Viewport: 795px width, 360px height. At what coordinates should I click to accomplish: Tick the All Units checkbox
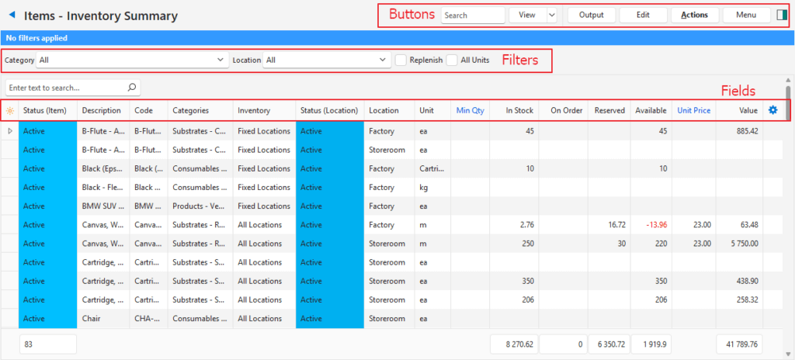pyautogui.click(x=452, y=60)
